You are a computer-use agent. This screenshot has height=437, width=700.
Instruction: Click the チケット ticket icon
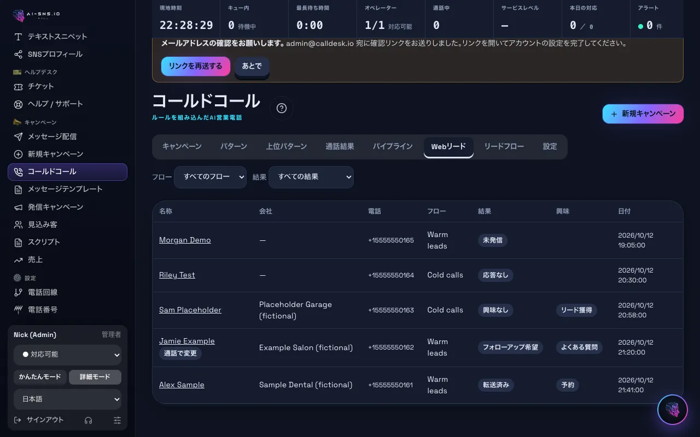coord(18,86)
